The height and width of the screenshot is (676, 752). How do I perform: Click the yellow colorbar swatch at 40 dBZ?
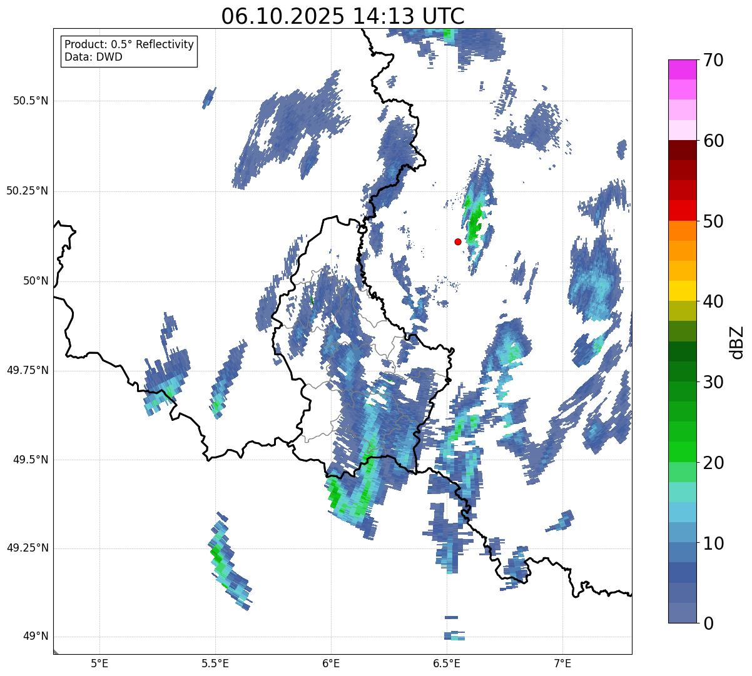(682, 291)
